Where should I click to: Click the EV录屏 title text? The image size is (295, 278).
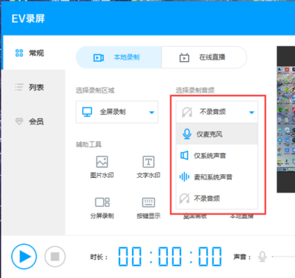click(x=28, y=19)
